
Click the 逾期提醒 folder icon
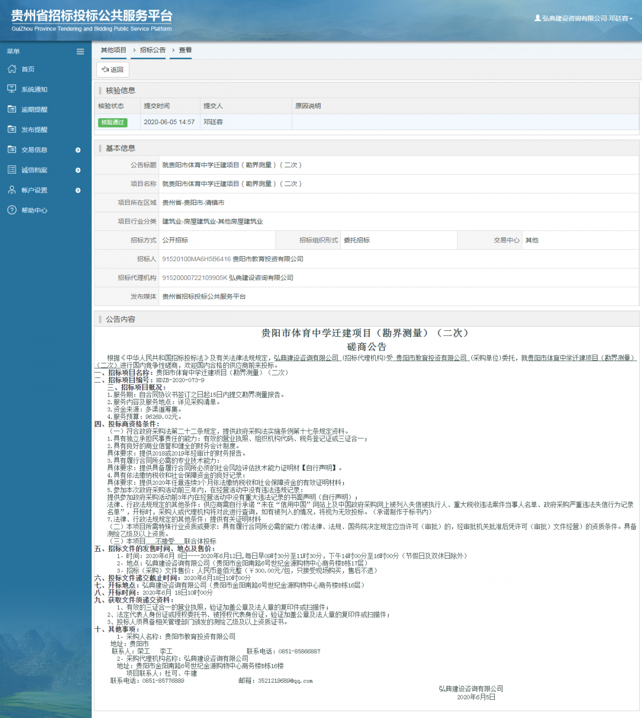click(12, 109)
